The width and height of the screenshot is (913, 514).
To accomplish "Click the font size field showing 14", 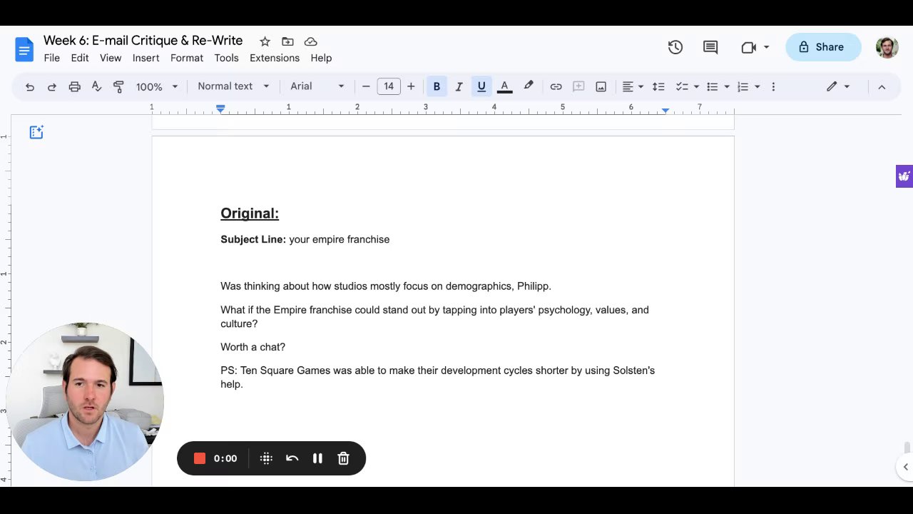I will (x=389, y=86).
